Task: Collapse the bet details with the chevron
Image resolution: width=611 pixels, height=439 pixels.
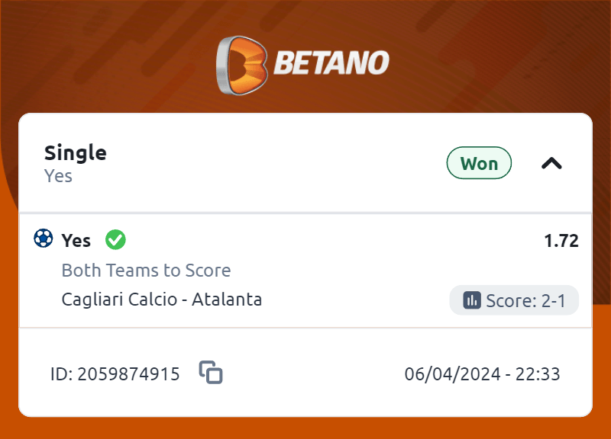Action: 551,163
